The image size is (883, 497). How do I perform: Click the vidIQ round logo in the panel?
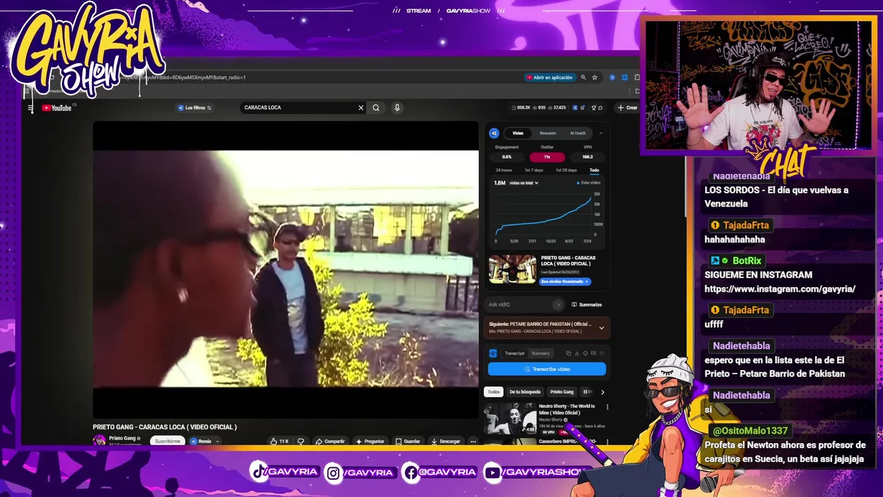(494, 133)
